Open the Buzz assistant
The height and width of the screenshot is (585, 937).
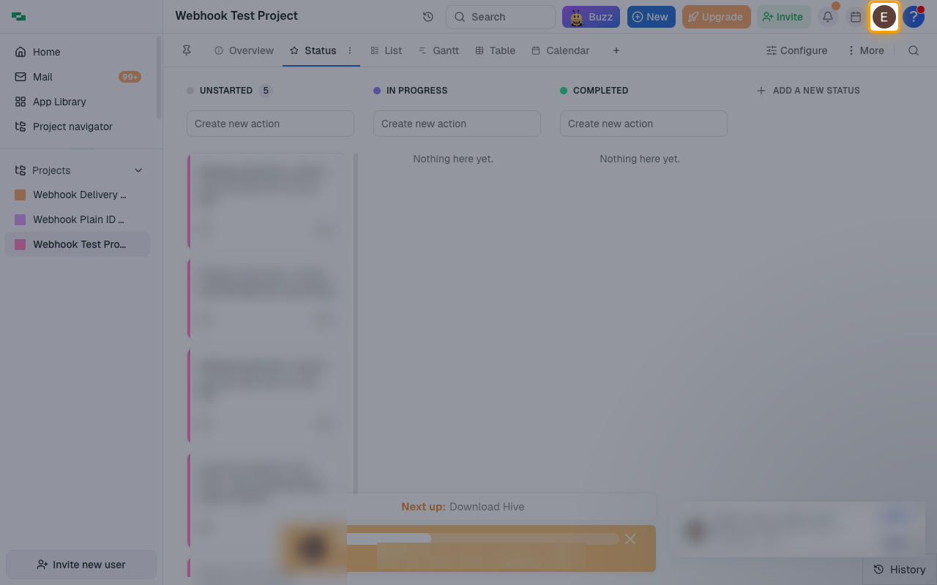click(x=591, y=17)
